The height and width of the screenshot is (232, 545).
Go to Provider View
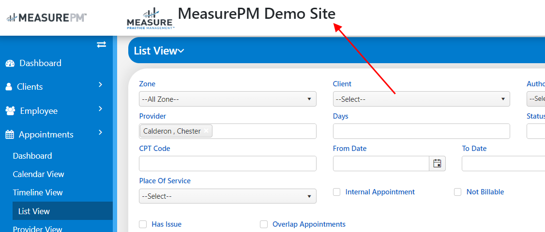[x=38, y=229]
